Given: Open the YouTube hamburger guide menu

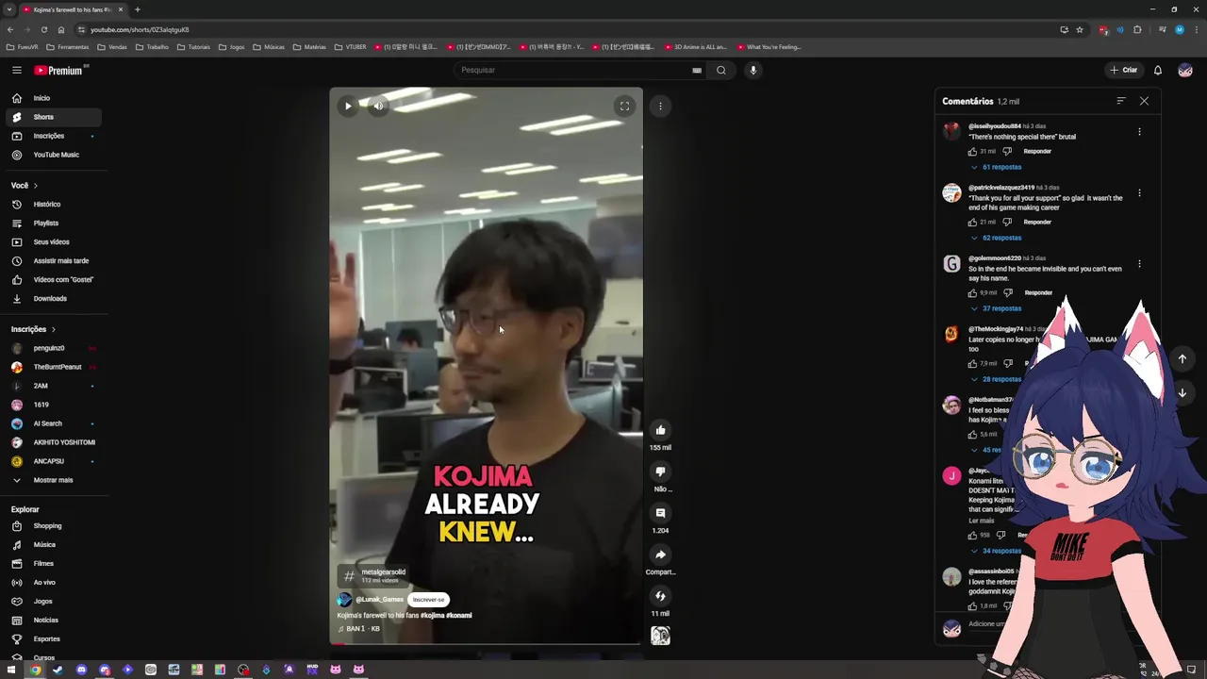Looking at the screenshot, I should click(x=16, y=70).
